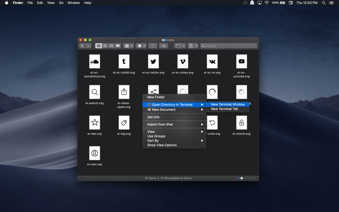Choose Open Directory in Terminal
The image size is (339, 212).
[174, 104]
